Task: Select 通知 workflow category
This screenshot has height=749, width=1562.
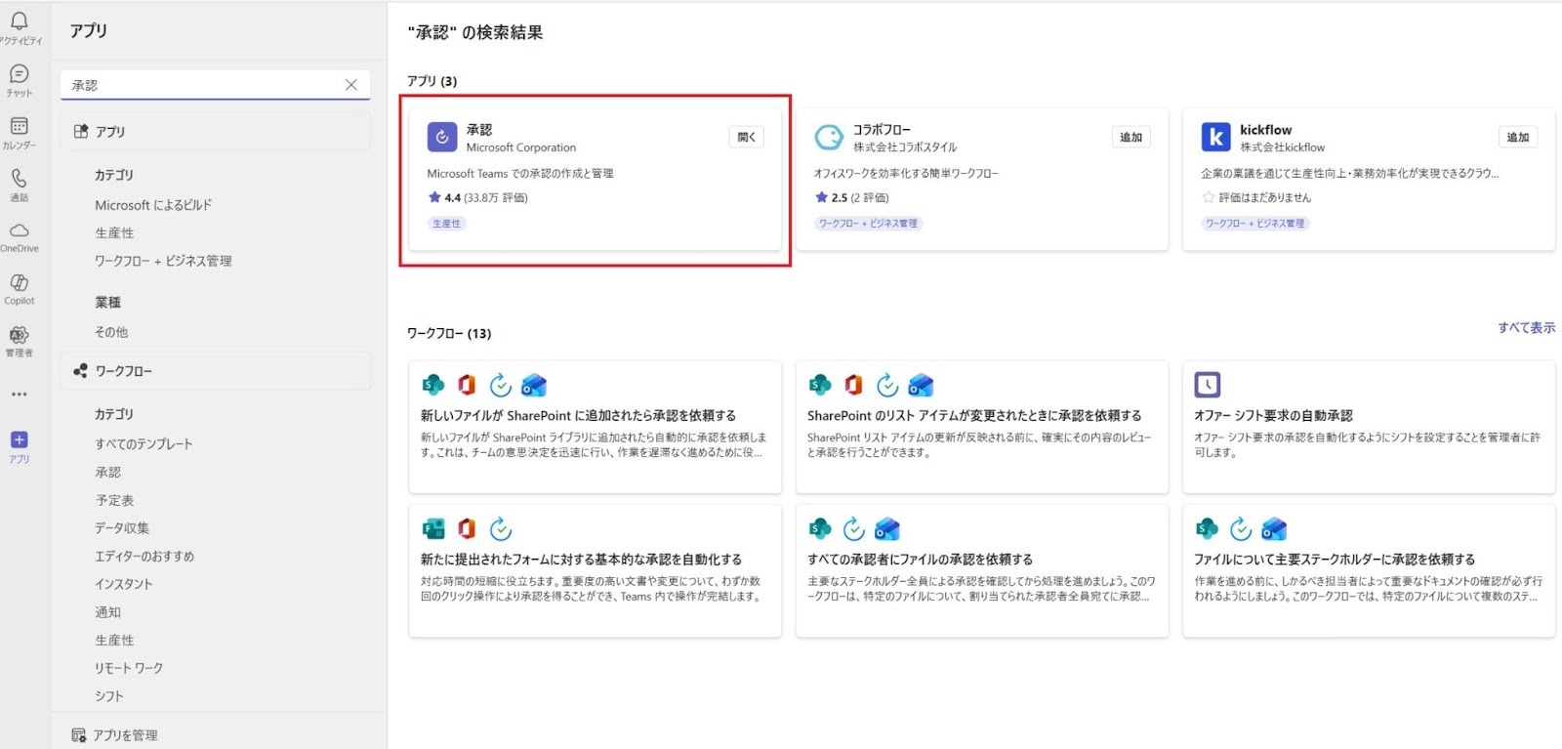Action: tap(108, 612)
